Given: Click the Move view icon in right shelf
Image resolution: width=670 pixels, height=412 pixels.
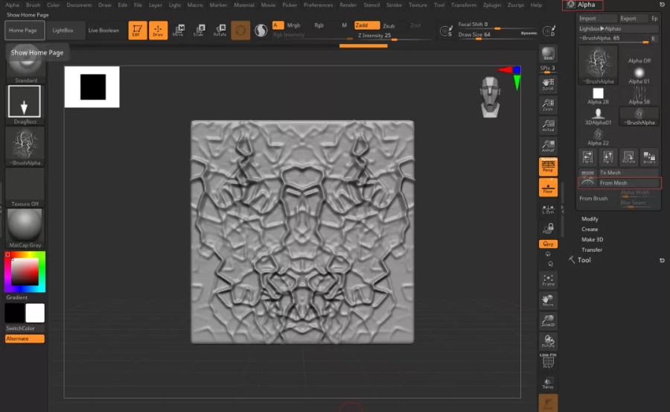Looking at the screenshot, I should coord(548,301).
